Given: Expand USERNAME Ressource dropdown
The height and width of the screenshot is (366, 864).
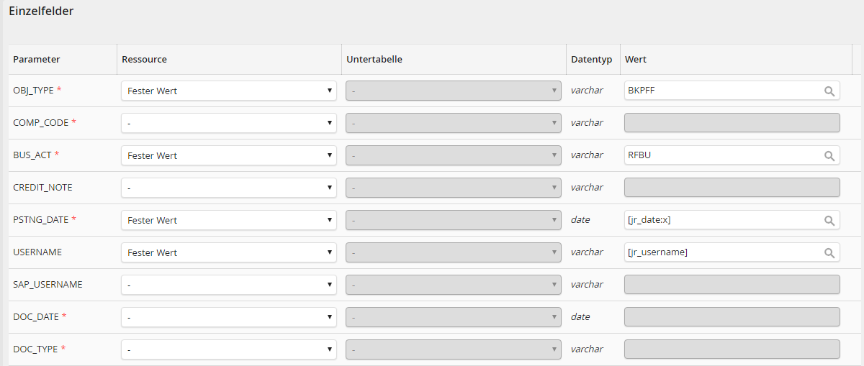Looking at the screenshot, I should pyautogui.click(x=229, y=252).
